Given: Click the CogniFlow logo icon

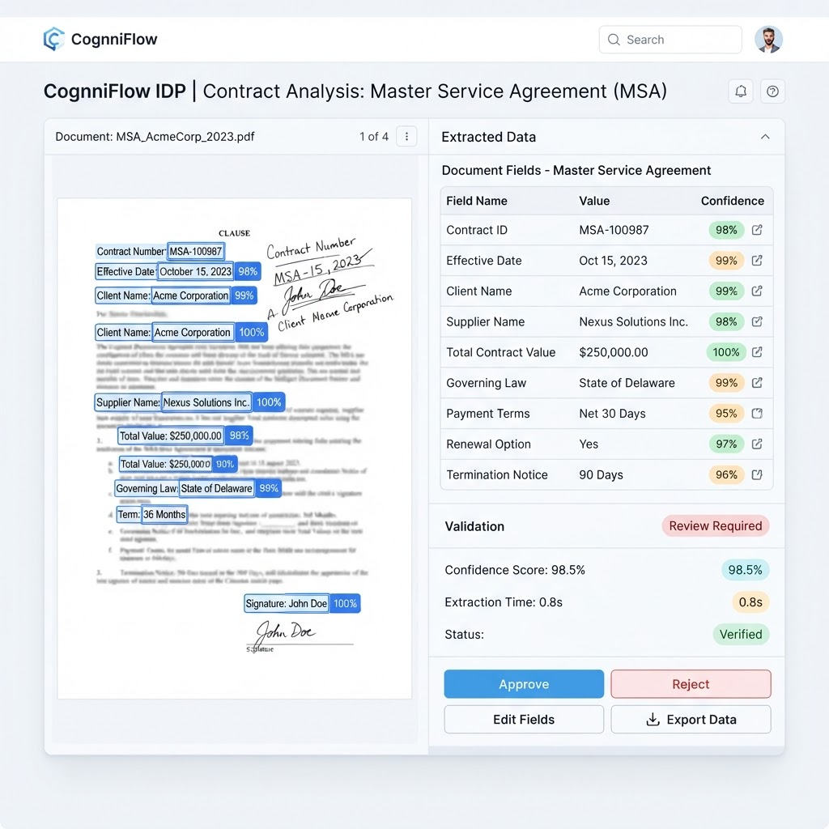Looking at the screenshot, I should click(x=54, y=39).
